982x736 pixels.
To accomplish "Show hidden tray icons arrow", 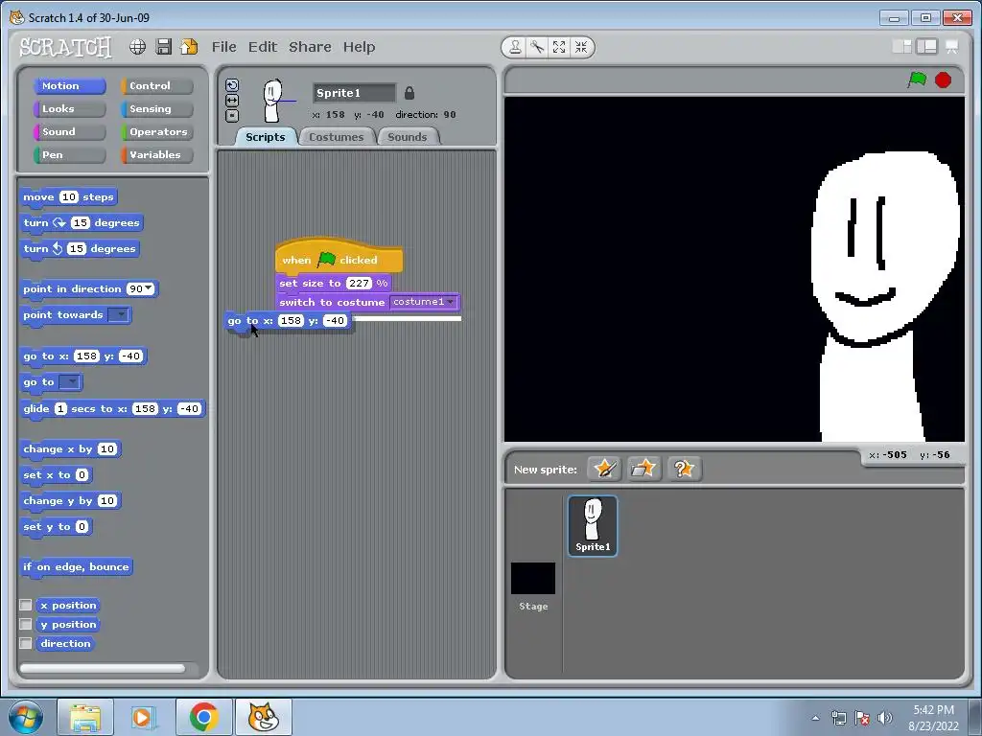I will 815,718.
